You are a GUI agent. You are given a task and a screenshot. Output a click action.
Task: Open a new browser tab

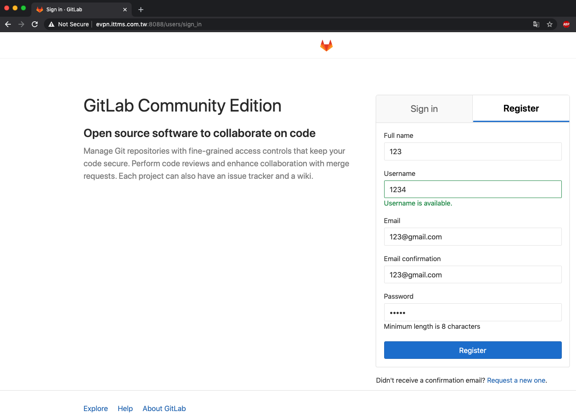coord(141,10)
